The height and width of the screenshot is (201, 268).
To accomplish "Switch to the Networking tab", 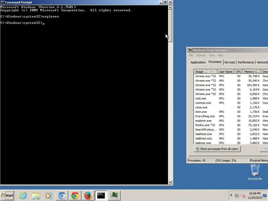I will (x=262, y=62).
